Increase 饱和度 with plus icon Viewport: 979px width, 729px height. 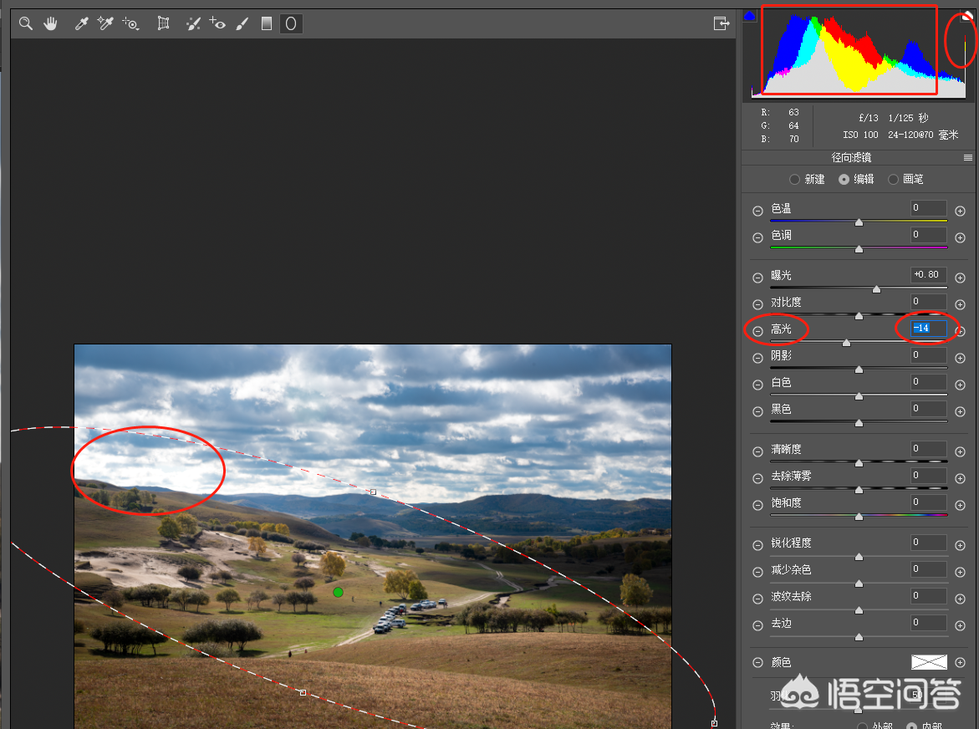[961, 506]
